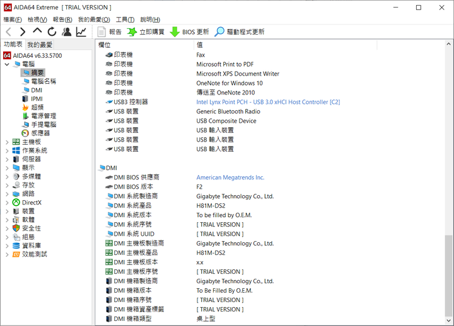This screenshot has width=454, height=326.
Task: Expand the 主機板 tree node
Action: pos(7,142)
